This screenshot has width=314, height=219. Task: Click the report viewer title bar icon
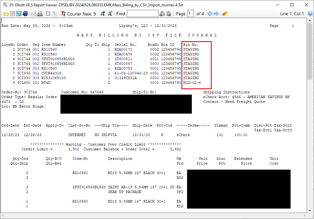(5, 5)
